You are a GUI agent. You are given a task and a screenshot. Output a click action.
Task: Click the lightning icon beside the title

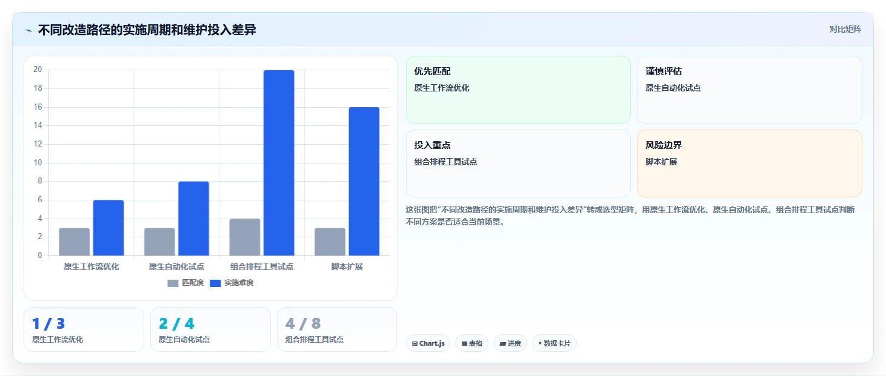coord(28,30)
